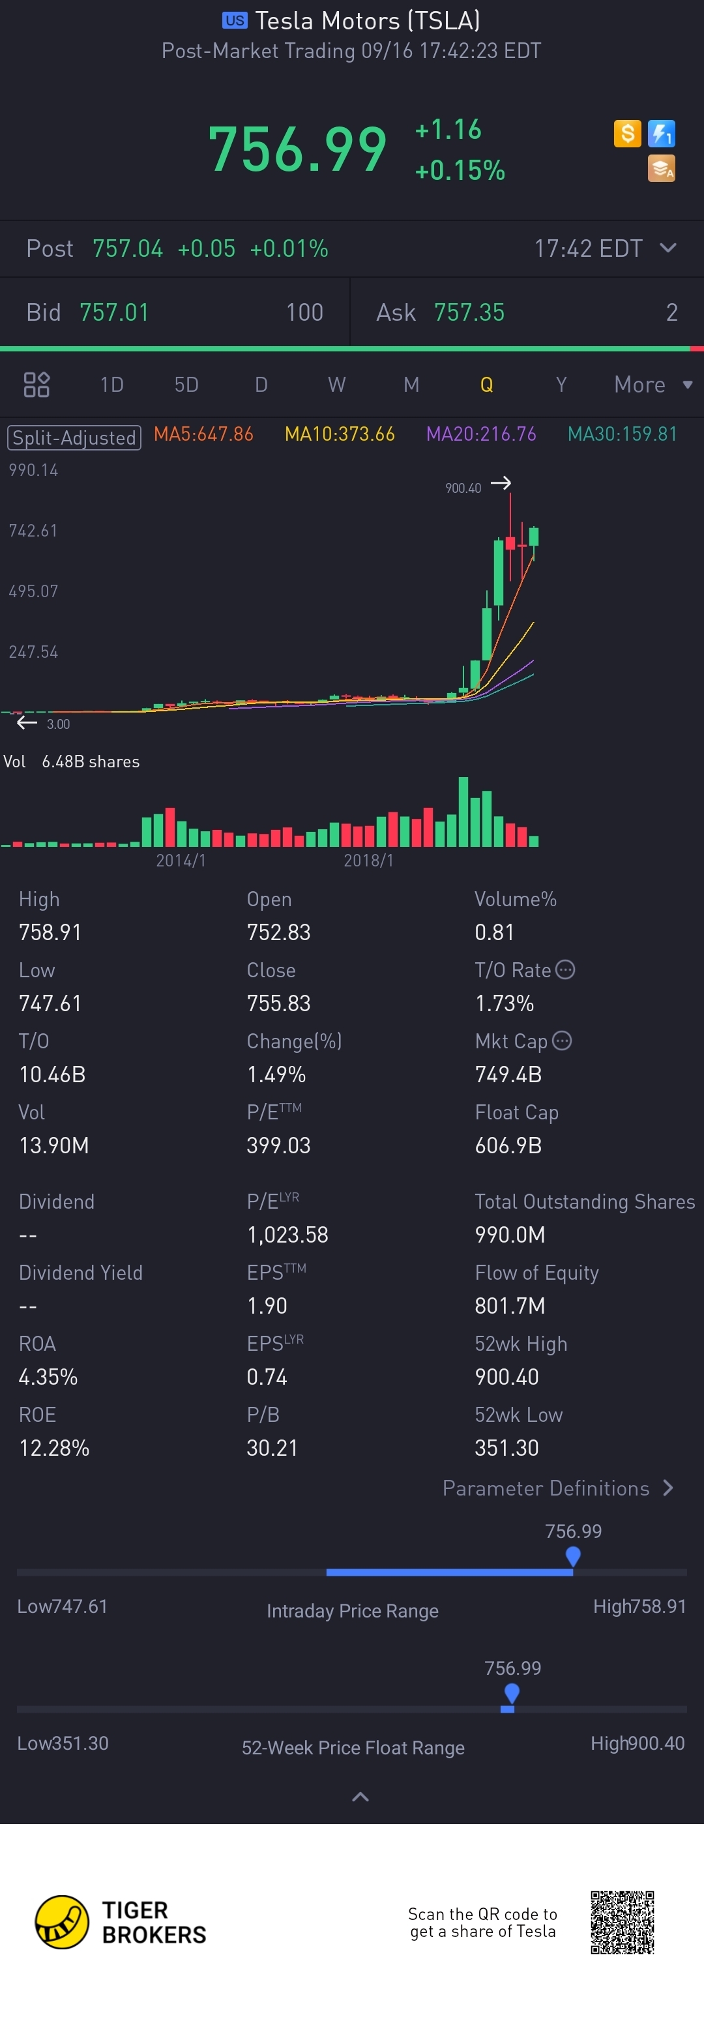Tap the T/O Rate value 1.73%
The width and height of the screenshot is (704, 2021).
(505, 1003)
